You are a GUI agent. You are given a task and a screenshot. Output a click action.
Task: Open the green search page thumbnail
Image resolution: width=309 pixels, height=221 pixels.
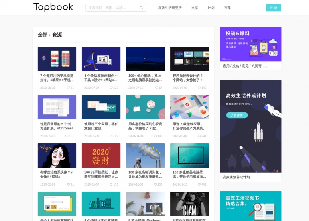57,204
